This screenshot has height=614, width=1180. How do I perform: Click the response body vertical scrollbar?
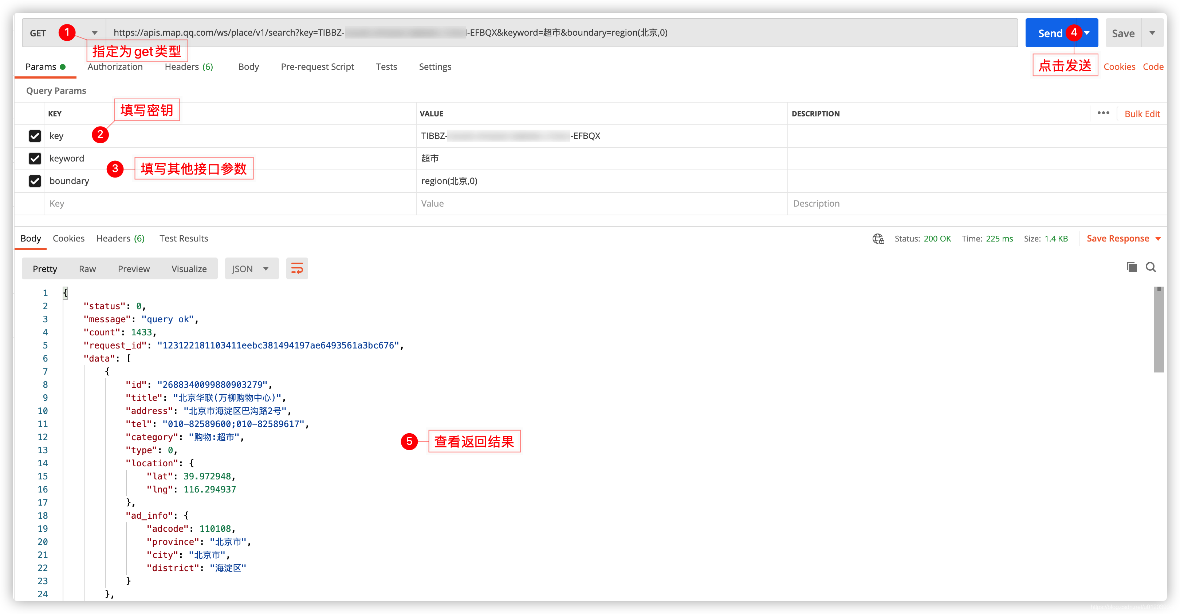1159,330
